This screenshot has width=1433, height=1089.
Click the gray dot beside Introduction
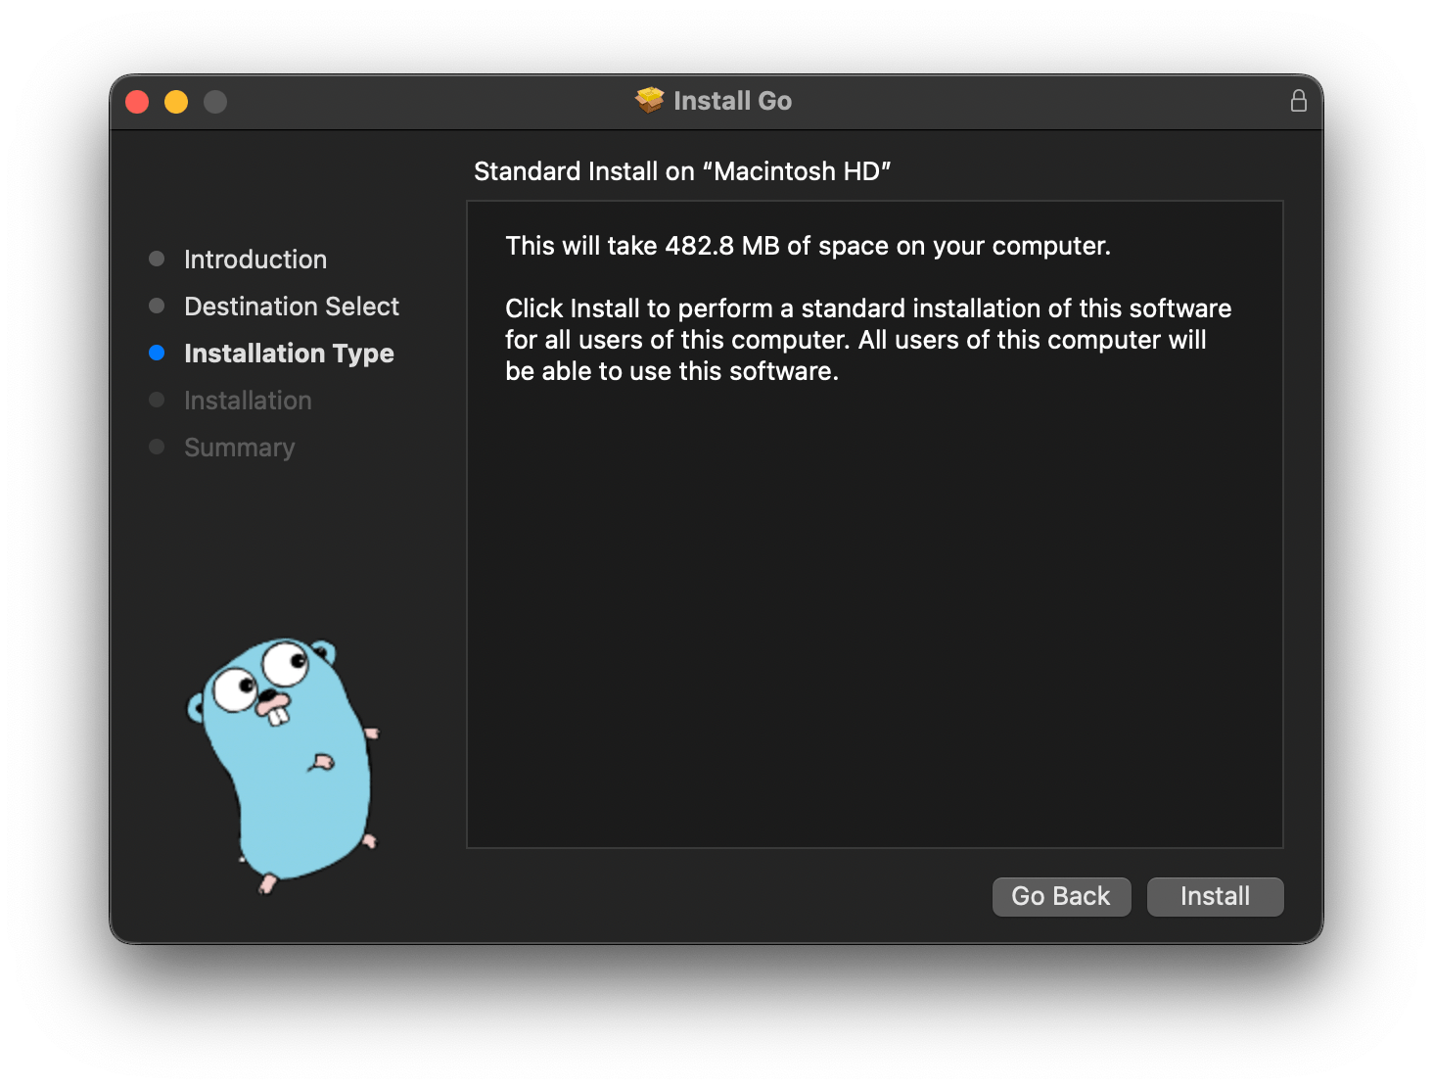point(158,259)
